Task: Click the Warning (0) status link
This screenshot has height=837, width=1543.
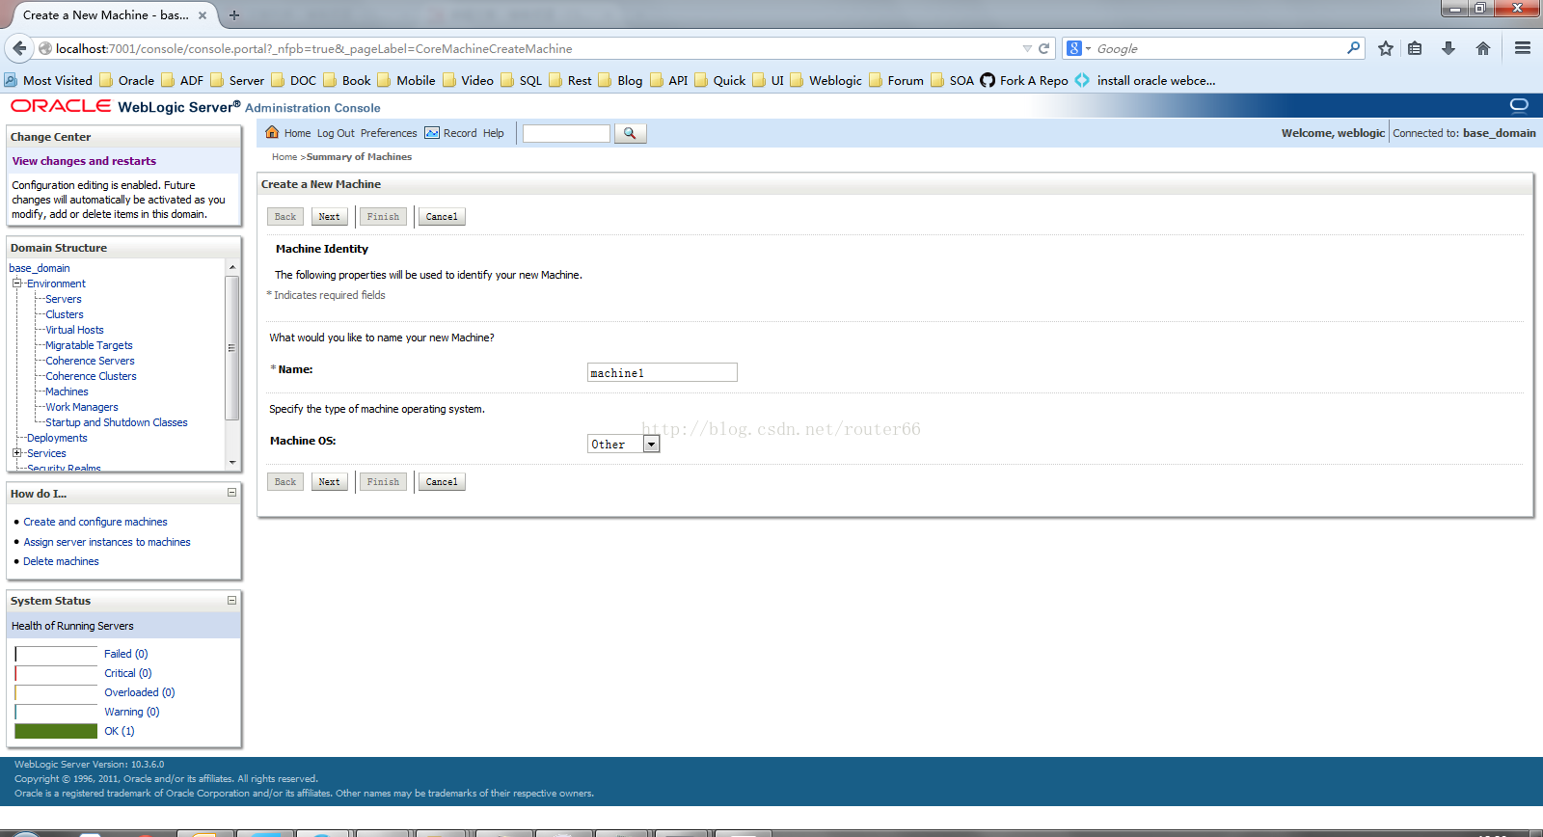Action: pos(132,712)
